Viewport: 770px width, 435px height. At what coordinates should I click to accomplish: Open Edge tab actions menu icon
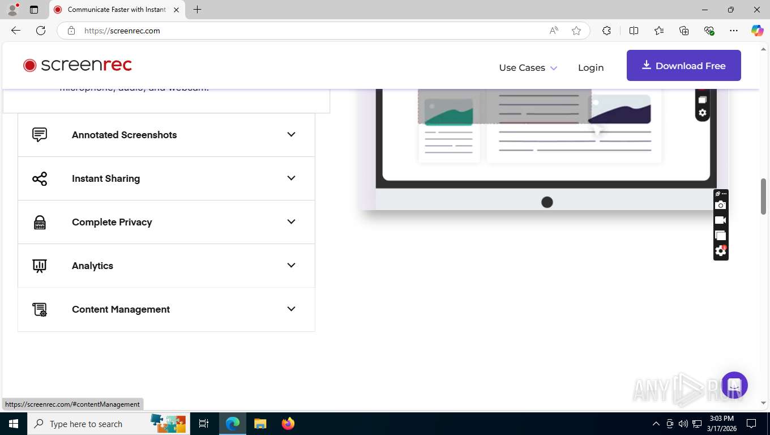(x=34, y=10)
